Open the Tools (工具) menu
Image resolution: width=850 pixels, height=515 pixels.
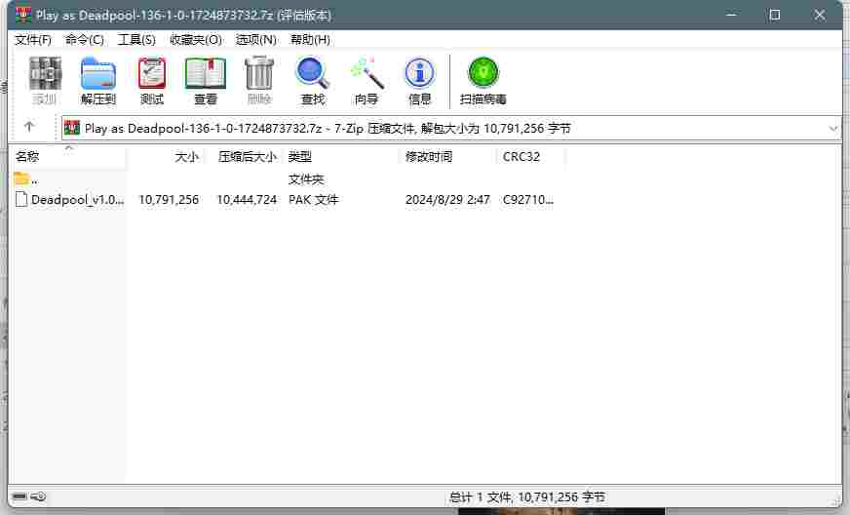click(x=136, y=40)
